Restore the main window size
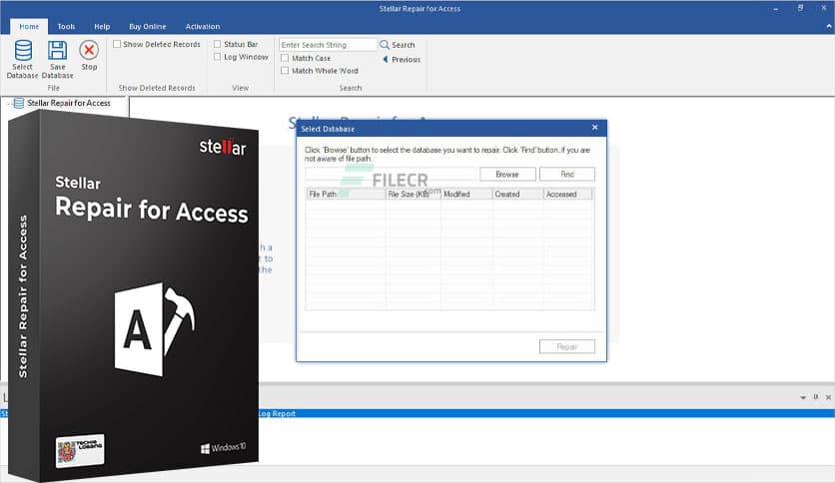This screenshot has width=835, height=483. [x=800, y=8]
